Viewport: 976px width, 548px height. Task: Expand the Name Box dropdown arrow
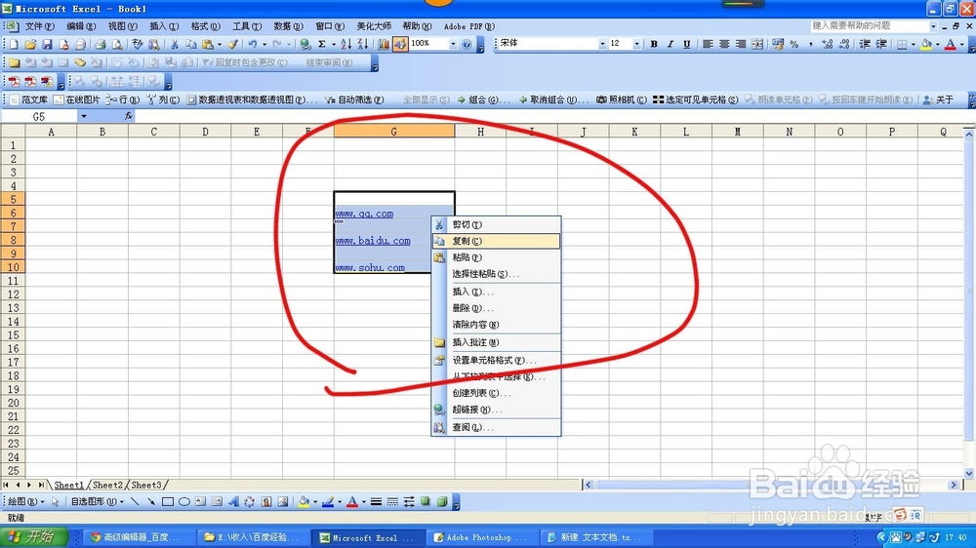click(x=83, y=116)
